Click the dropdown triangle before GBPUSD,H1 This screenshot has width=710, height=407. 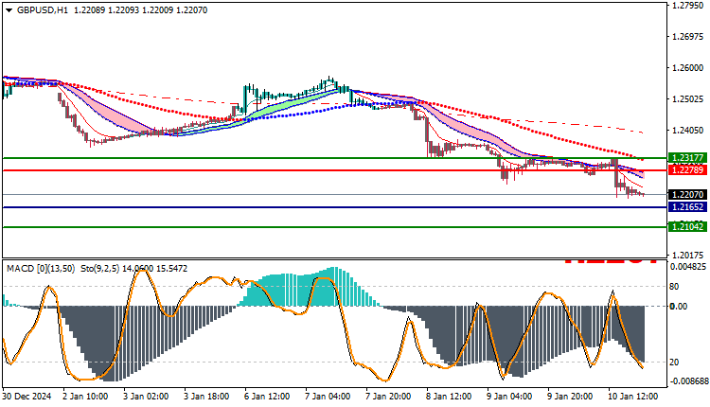[9, 10]
